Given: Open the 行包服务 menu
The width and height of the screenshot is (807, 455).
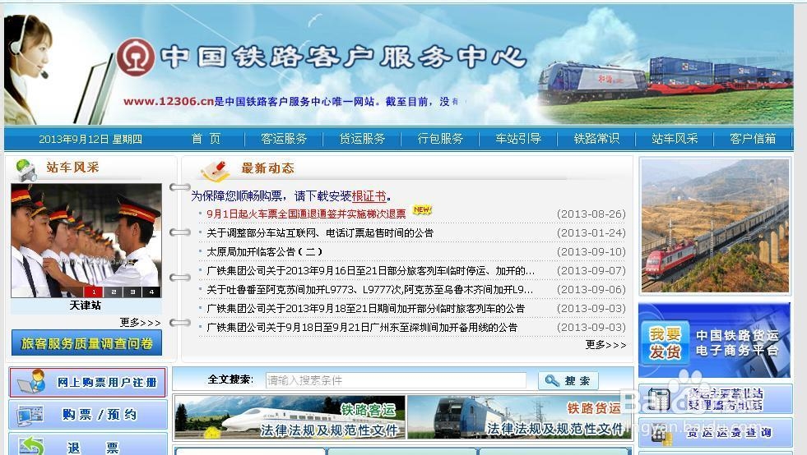Looking at the screenshot, I should (x=441, y=139).
